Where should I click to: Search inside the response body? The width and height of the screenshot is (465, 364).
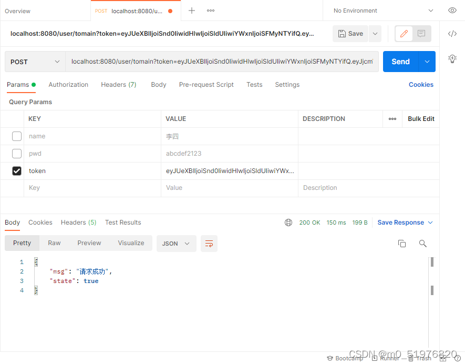coord(422,244)
